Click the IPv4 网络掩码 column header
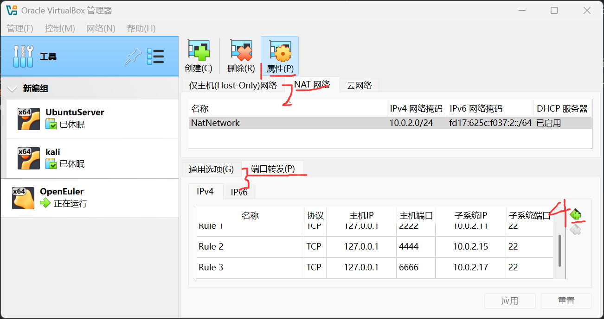604x319 pixels. (x=417, y=109)
